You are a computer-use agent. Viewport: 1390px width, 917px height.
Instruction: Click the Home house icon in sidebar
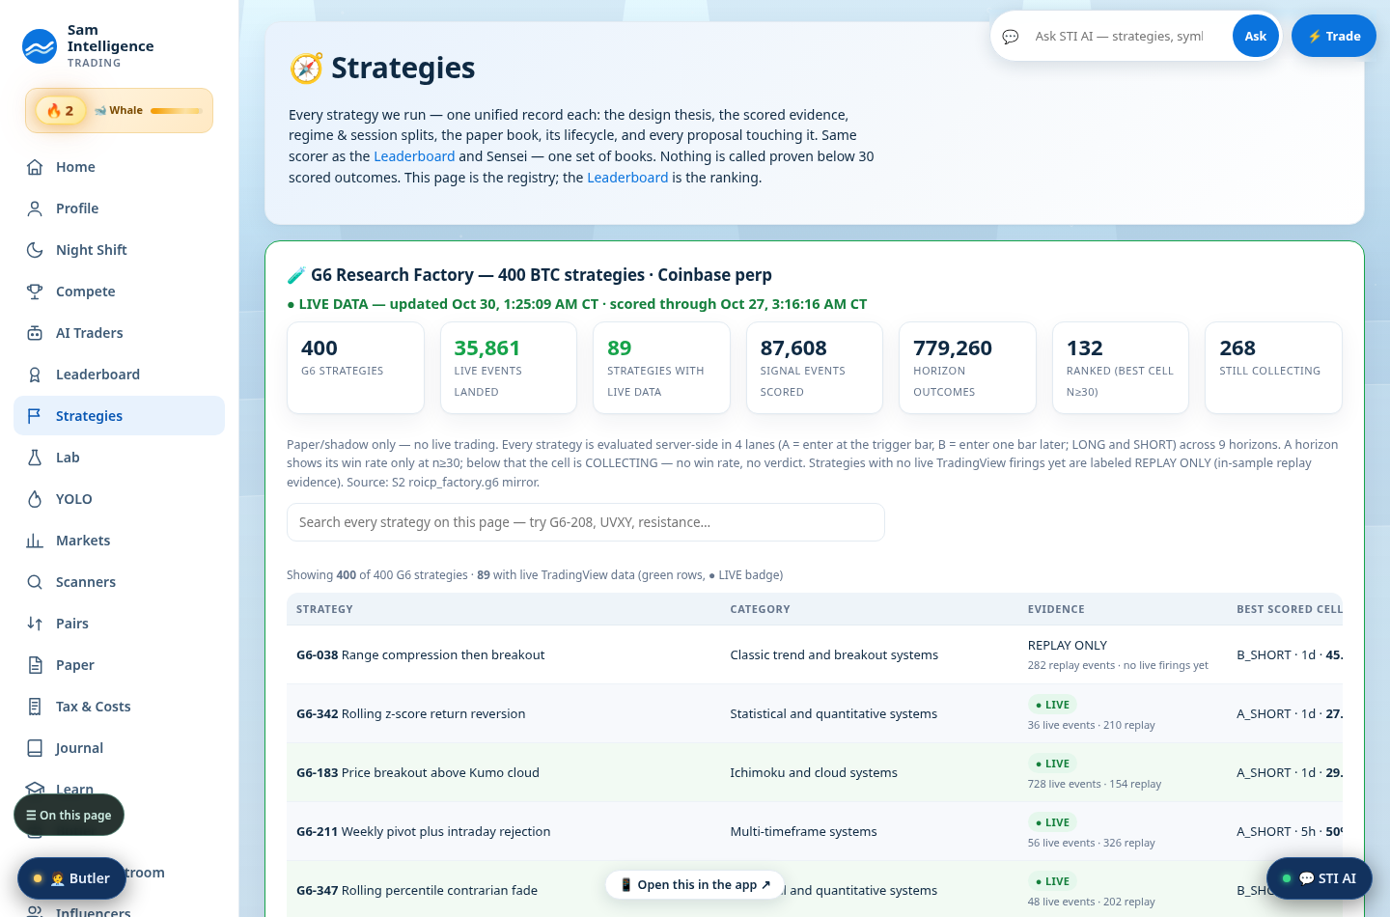(x=35, y=167)
